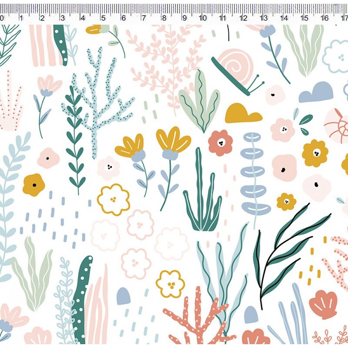This screenshot has height=348, width=348.
Task: Click the number 10 on the ruler
Action: pyautogui.click(x=203, y=18)
